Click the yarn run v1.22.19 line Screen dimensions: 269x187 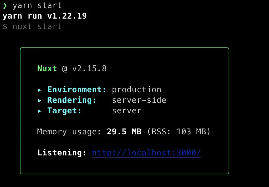45,16
